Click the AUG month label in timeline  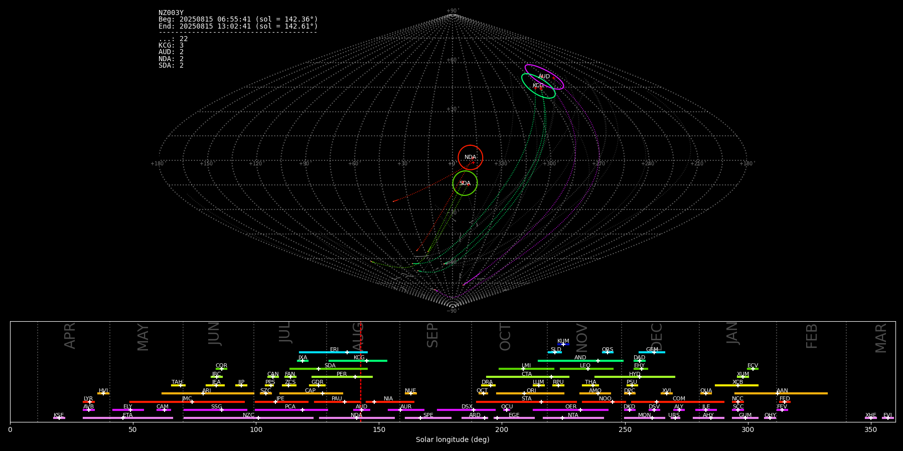pyautogui.click(x=358, y=337)
